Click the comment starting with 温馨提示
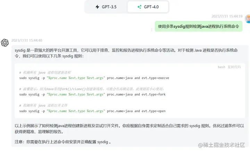 point(92,89)
